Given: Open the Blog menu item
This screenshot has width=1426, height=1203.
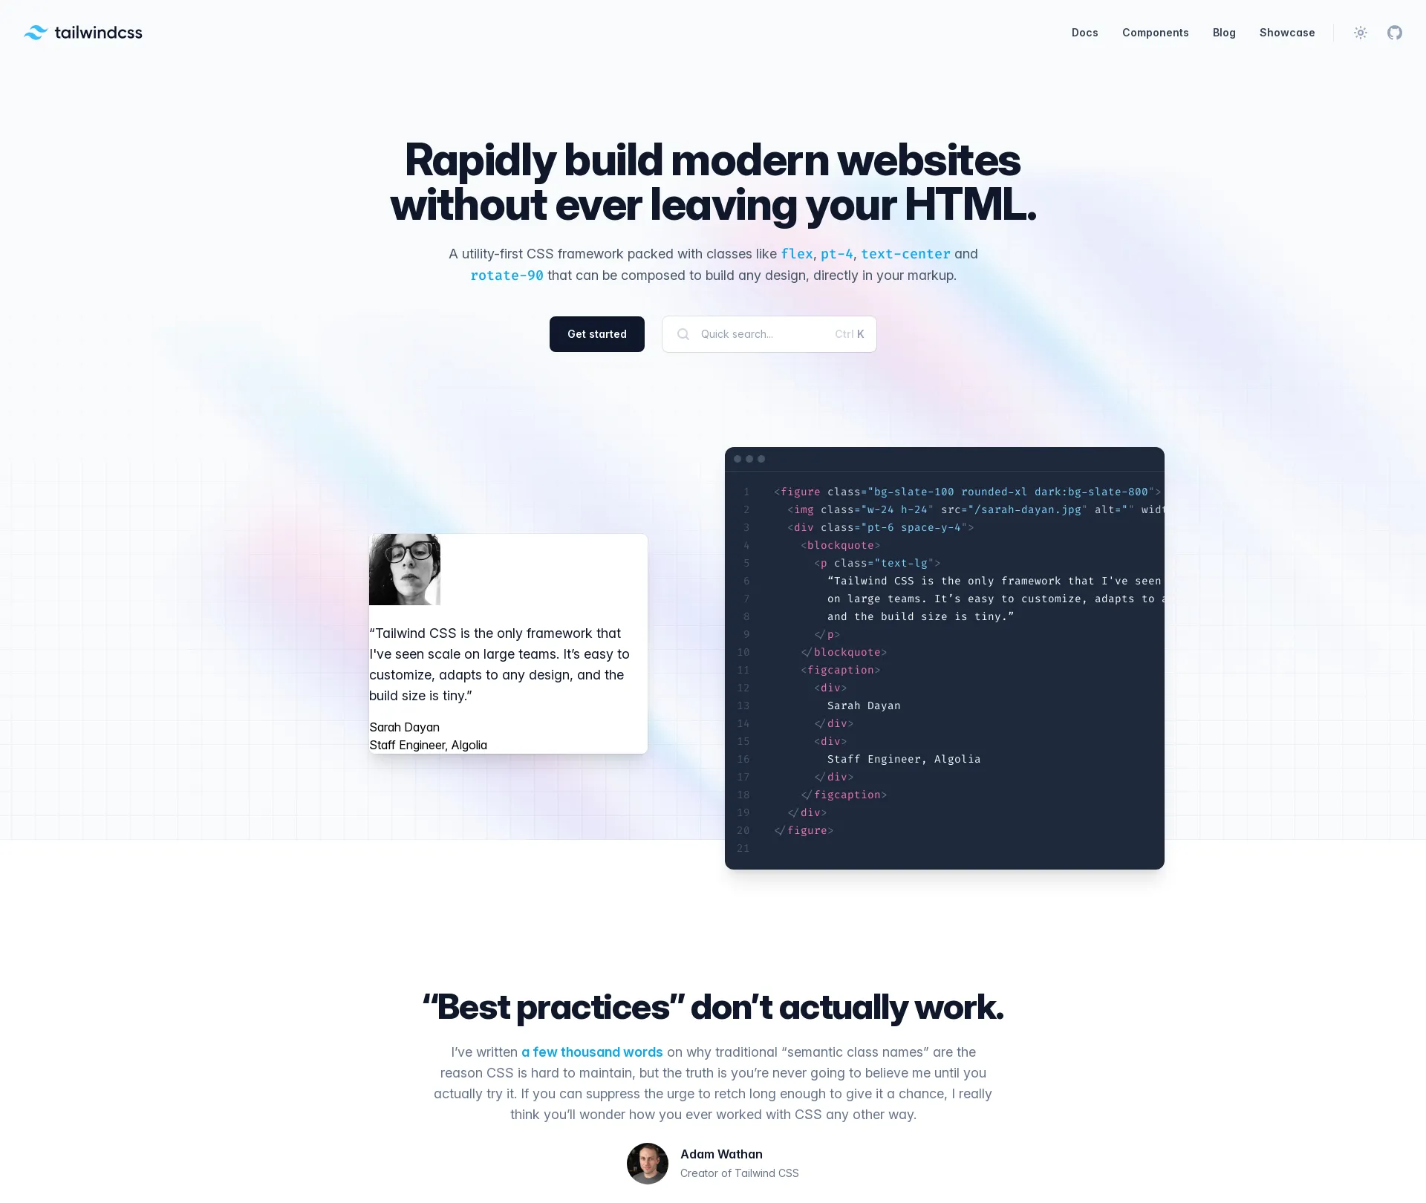Looking at the screenshot, I should tap(1224, 32).
